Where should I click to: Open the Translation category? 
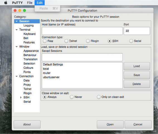[x=30, y=59]
